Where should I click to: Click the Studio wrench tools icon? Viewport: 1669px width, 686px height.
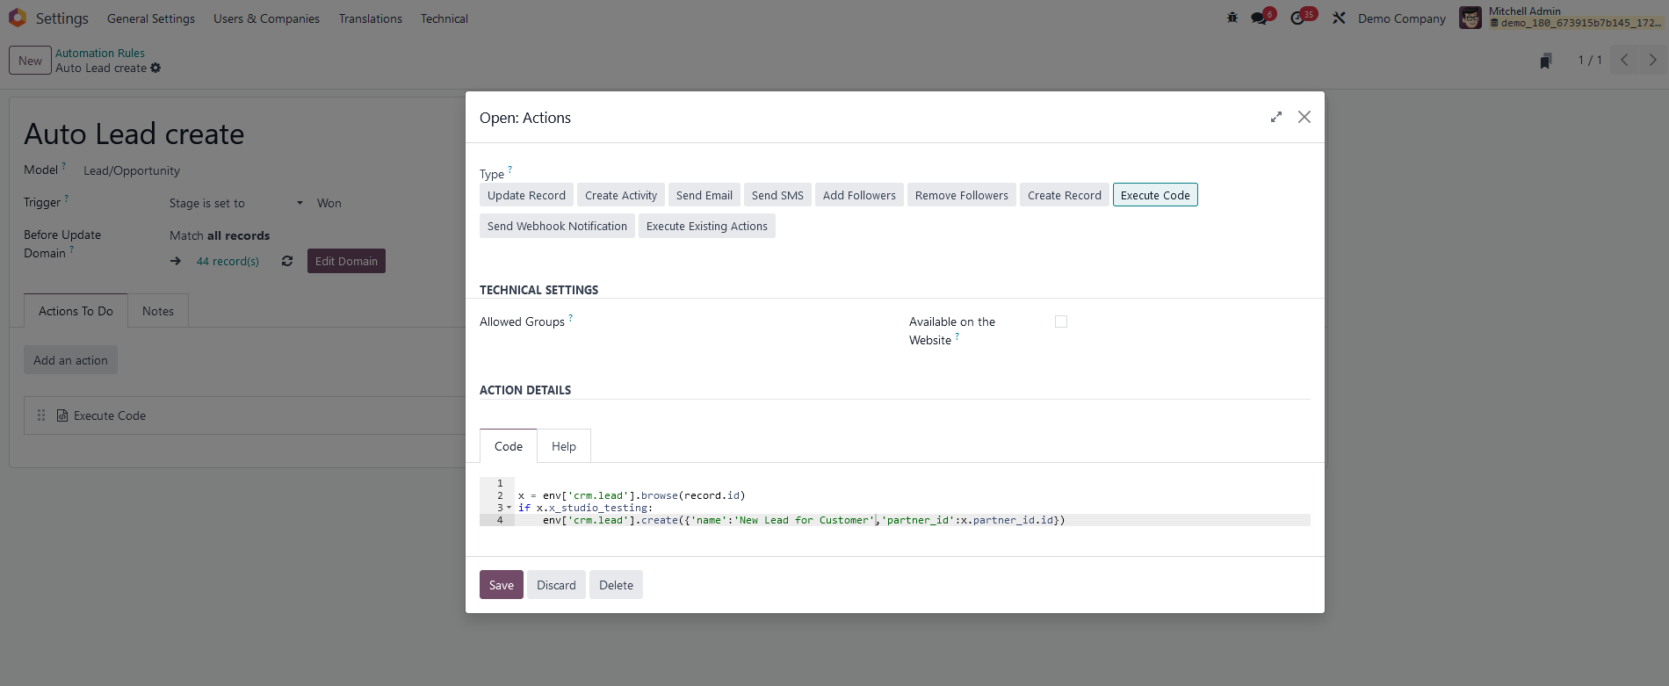(1339, 18)
